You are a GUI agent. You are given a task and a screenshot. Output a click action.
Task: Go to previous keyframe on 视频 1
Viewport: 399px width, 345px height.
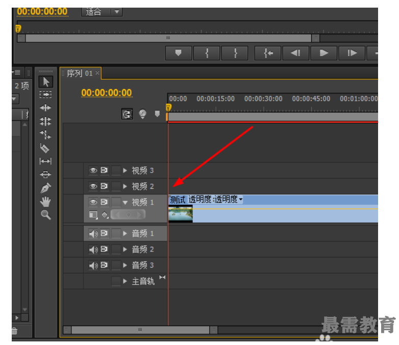click(117, 215)
